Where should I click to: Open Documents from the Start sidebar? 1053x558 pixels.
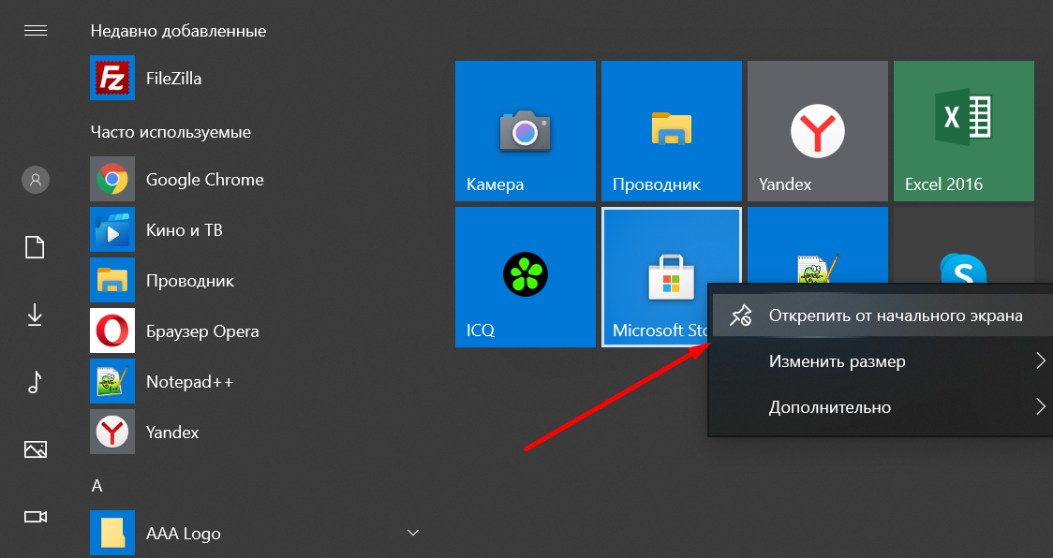35,247
